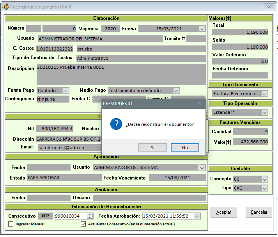This screenshot has width=278, height=237.
Task: Expand the Forma Pago Contado dropdown
Action: (x=65, y=91)
